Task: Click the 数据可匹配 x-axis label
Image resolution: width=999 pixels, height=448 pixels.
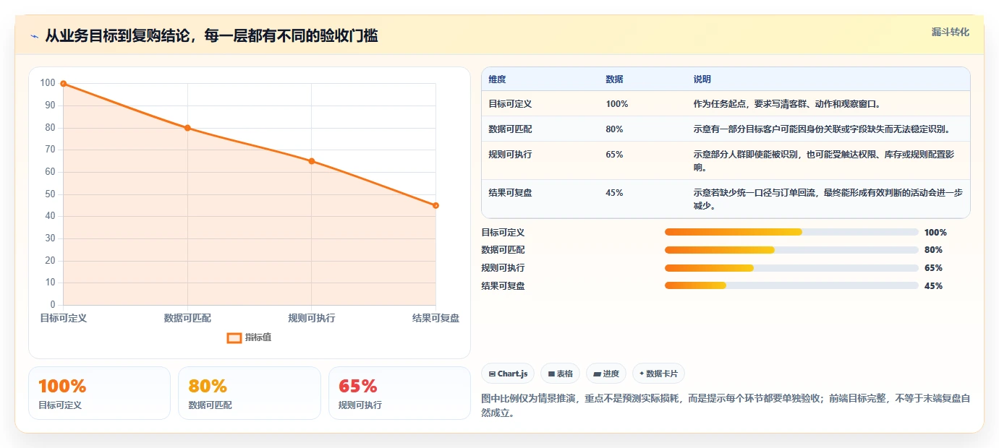Action: (x=187, y=318)
